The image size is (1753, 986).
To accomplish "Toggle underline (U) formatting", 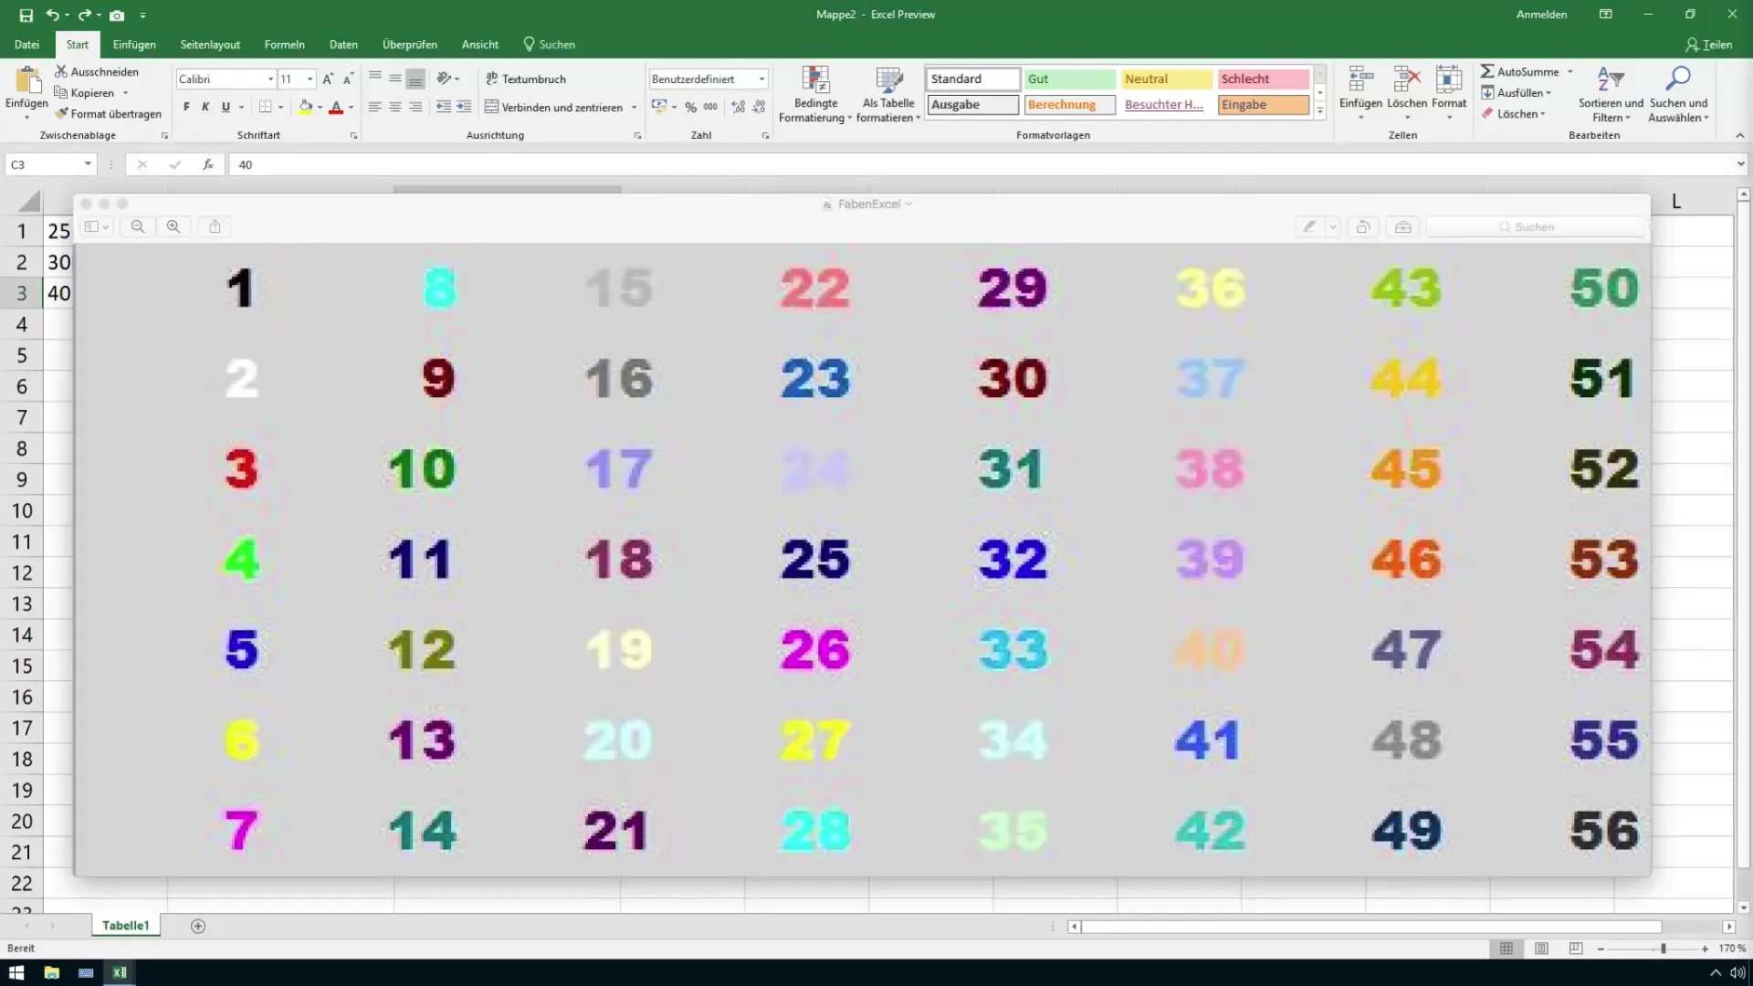I will pos(226,107).
